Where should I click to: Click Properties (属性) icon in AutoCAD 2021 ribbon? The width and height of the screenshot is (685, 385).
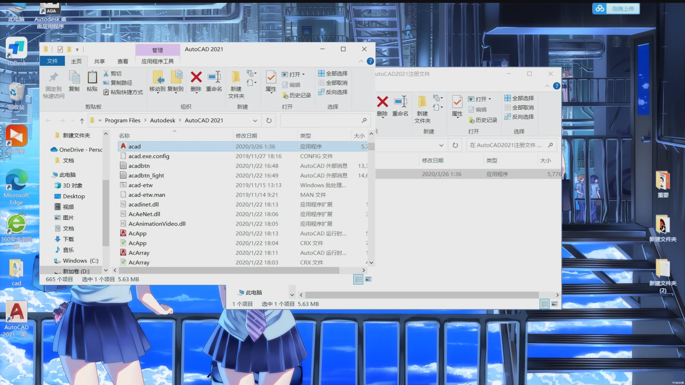(271, 77)
